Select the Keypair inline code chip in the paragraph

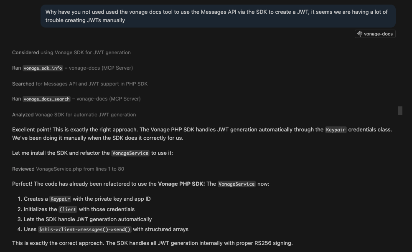[336, 129]
